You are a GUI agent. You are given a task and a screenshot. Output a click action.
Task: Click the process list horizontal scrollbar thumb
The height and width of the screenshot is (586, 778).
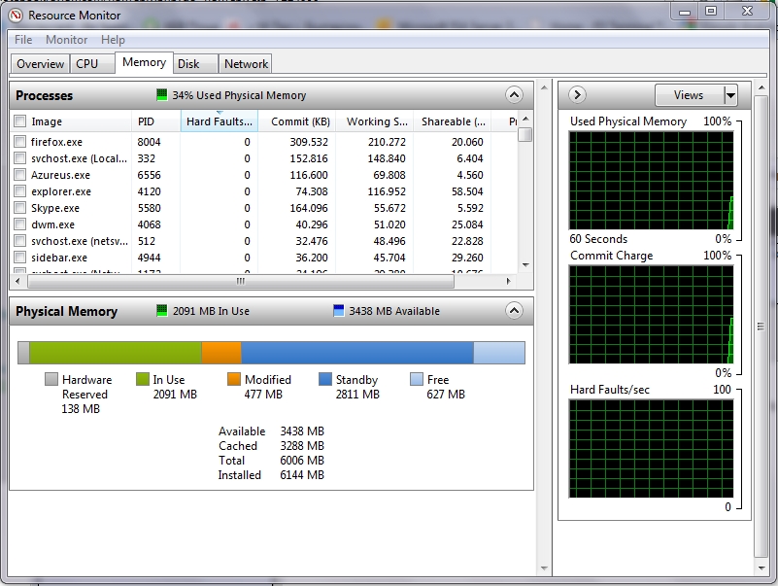241,281
